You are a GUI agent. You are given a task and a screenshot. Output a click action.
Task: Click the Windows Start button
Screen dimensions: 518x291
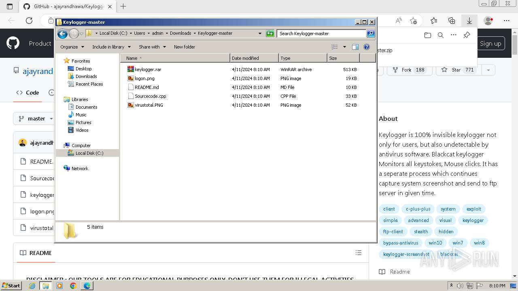11,286
